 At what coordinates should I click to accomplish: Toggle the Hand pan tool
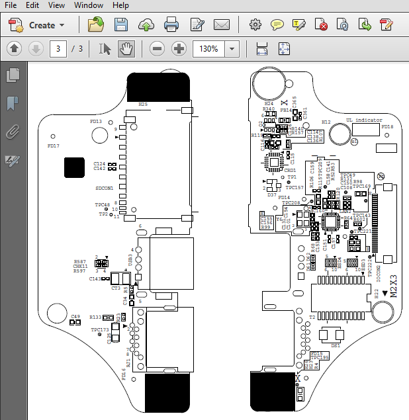click(x=126, y=49)
